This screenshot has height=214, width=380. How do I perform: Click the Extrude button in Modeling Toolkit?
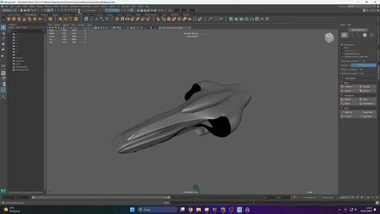pyautogui.click(x=349, y=99)
